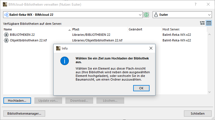
Task: Click the BIMcloud server icon in dropdown
Action: [x=6, y=15]
